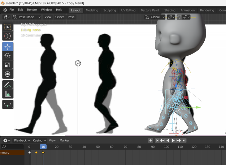Open the Global transform orientation dropdown
The width and height of the screenshot is (226, 165).
click(155, 17)
